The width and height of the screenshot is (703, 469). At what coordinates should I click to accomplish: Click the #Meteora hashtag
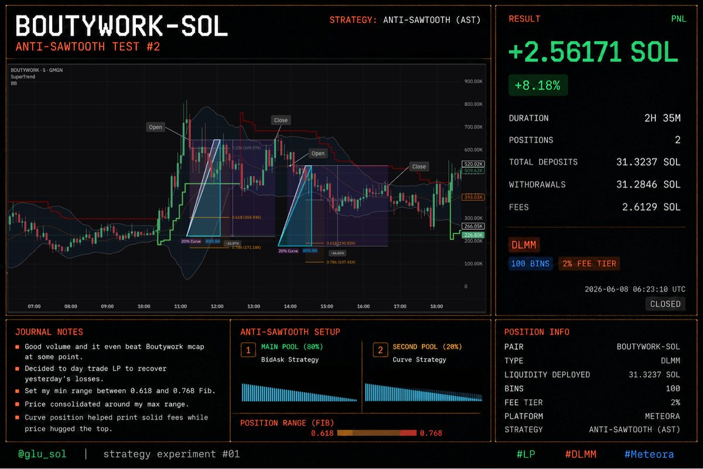pyautogui.click(x=649, y=454)
